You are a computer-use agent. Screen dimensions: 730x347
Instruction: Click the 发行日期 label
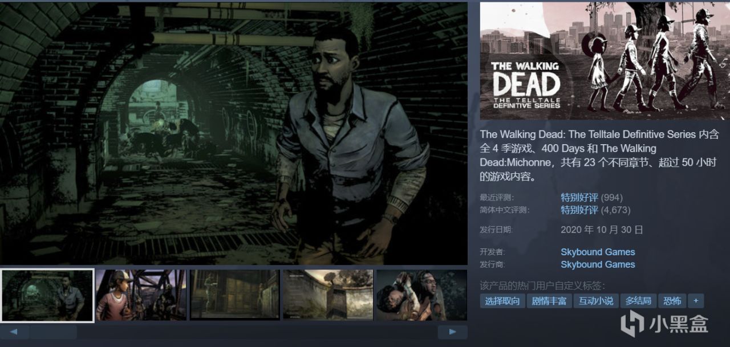coord(496,230)
